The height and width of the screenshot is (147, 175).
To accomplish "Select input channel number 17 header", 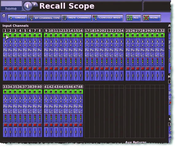I will 87,31.
